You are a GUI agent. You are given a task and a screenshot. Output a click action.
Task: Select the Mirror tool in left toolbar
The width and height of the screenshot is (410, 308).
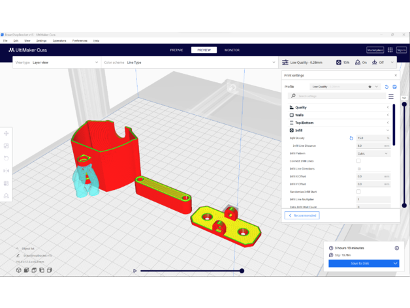tap(7, 171)
